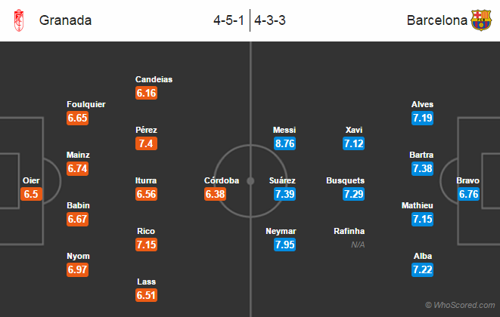This screenshot has width=500, height=317.
Task: Click Rico's 7.15 rating badge
Action: (146, 245)
